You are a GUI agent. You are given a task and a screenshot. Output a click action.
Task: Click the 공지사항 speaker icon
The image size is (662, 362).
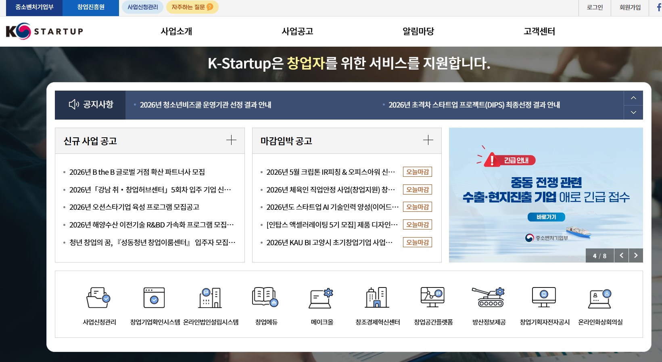tap(74, 105)
